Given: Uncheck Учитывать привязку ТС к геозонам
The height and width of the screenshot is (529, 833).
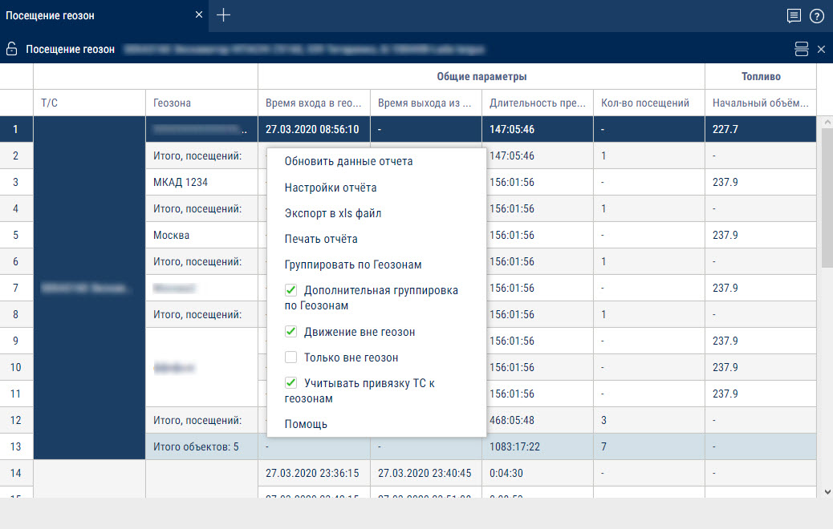Looking at the screenshot, I should 291,382.
